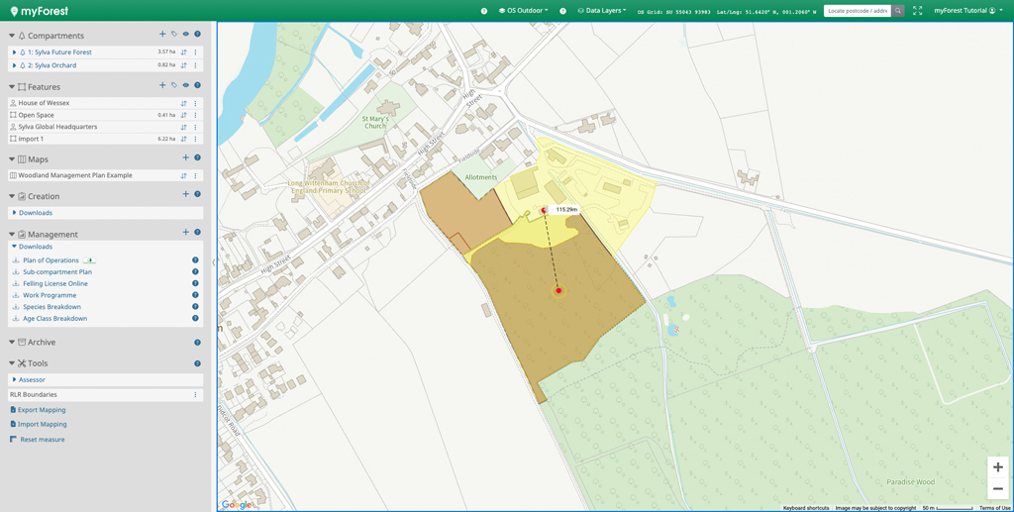Click the Felling License Online link
The image size is (1014, 512).
tap(55, 283)
